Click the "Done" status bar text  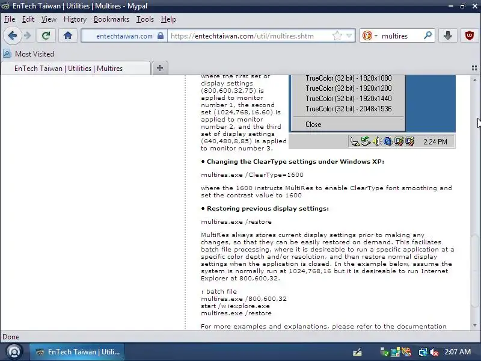pyautogui.click(x=11, y=337)
